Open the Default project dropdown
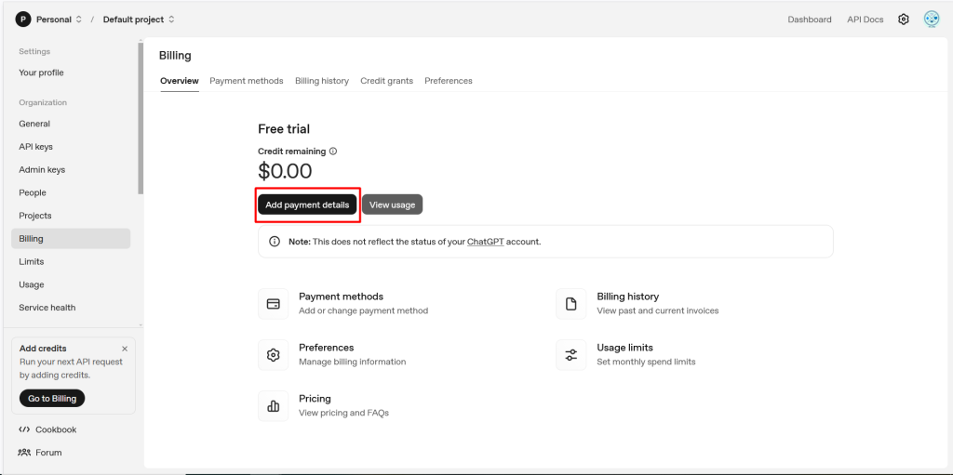The width and height of the screenshot is (953, 475). point(138,20)
